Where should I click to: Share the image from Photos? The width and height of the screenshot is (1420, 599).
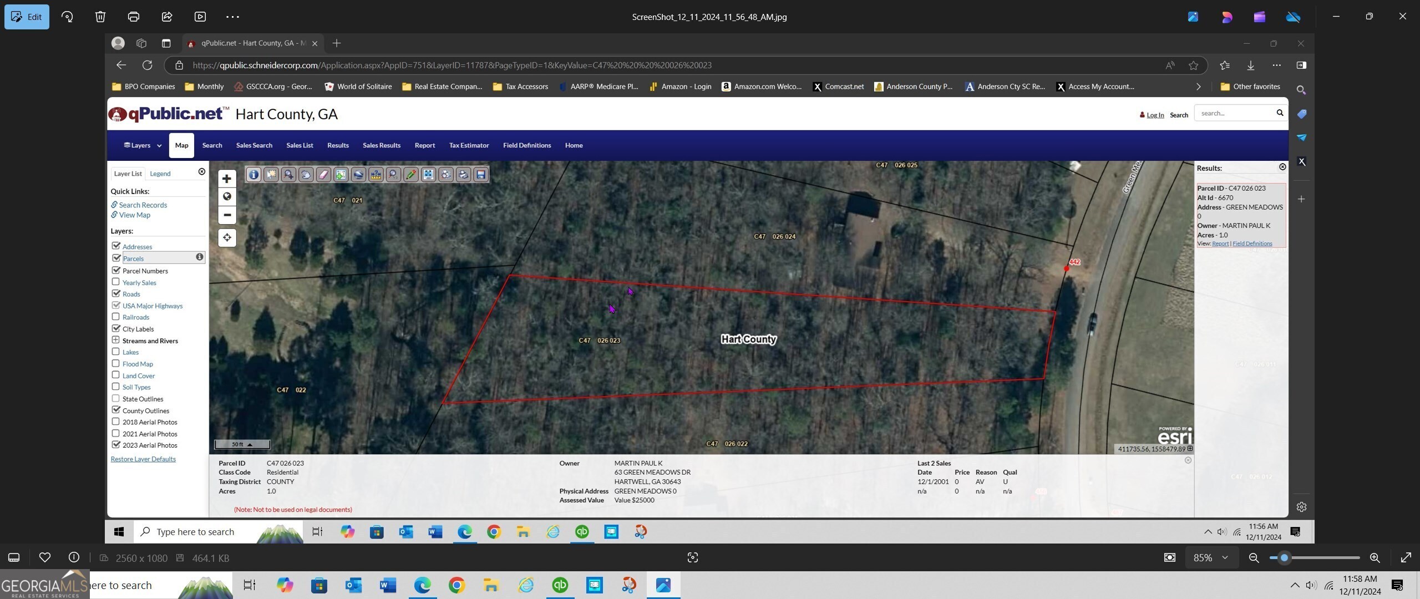(167, 17)
